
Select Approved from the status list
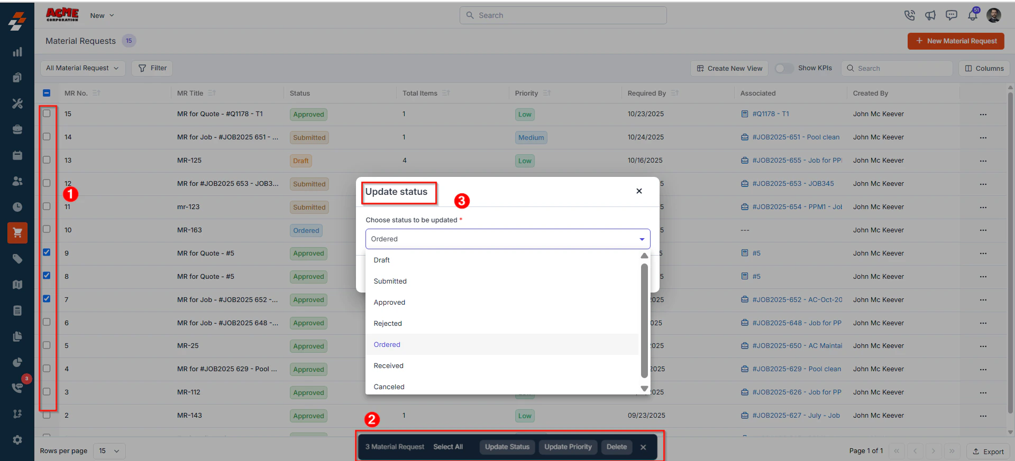coord(502,302)
